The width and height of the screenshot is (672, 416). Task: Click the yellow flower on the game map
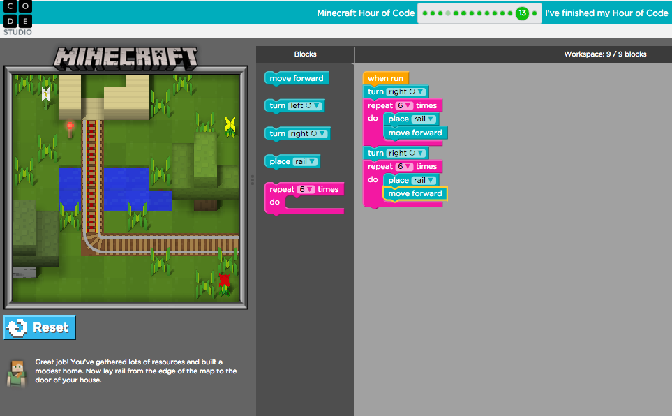(230, 126)
